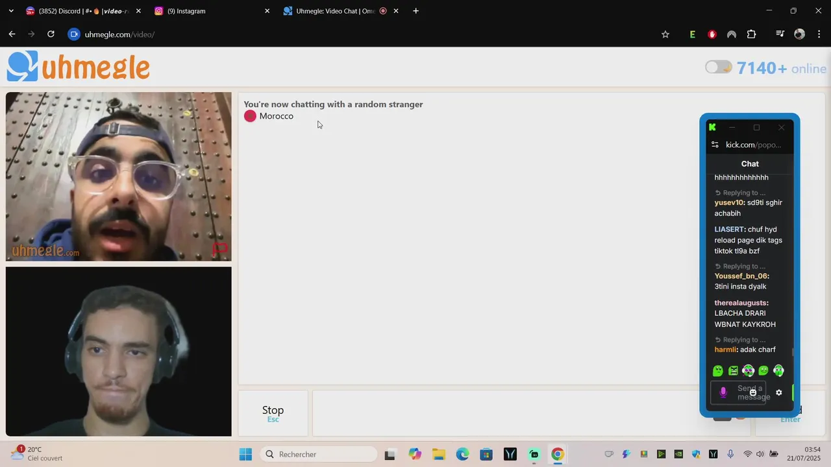Pick the last Kick emote with headphones
Viewport: 831px width, 467px height.
click(x=778, y=371)
